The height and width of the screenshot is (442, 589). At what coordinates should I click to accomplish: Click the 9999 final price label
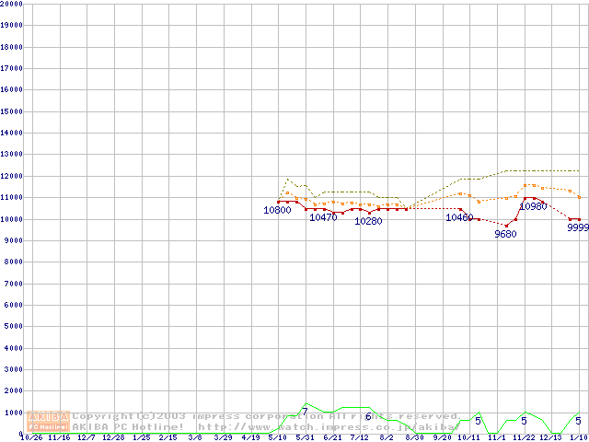pyautogui.click(x=578, y=227)
